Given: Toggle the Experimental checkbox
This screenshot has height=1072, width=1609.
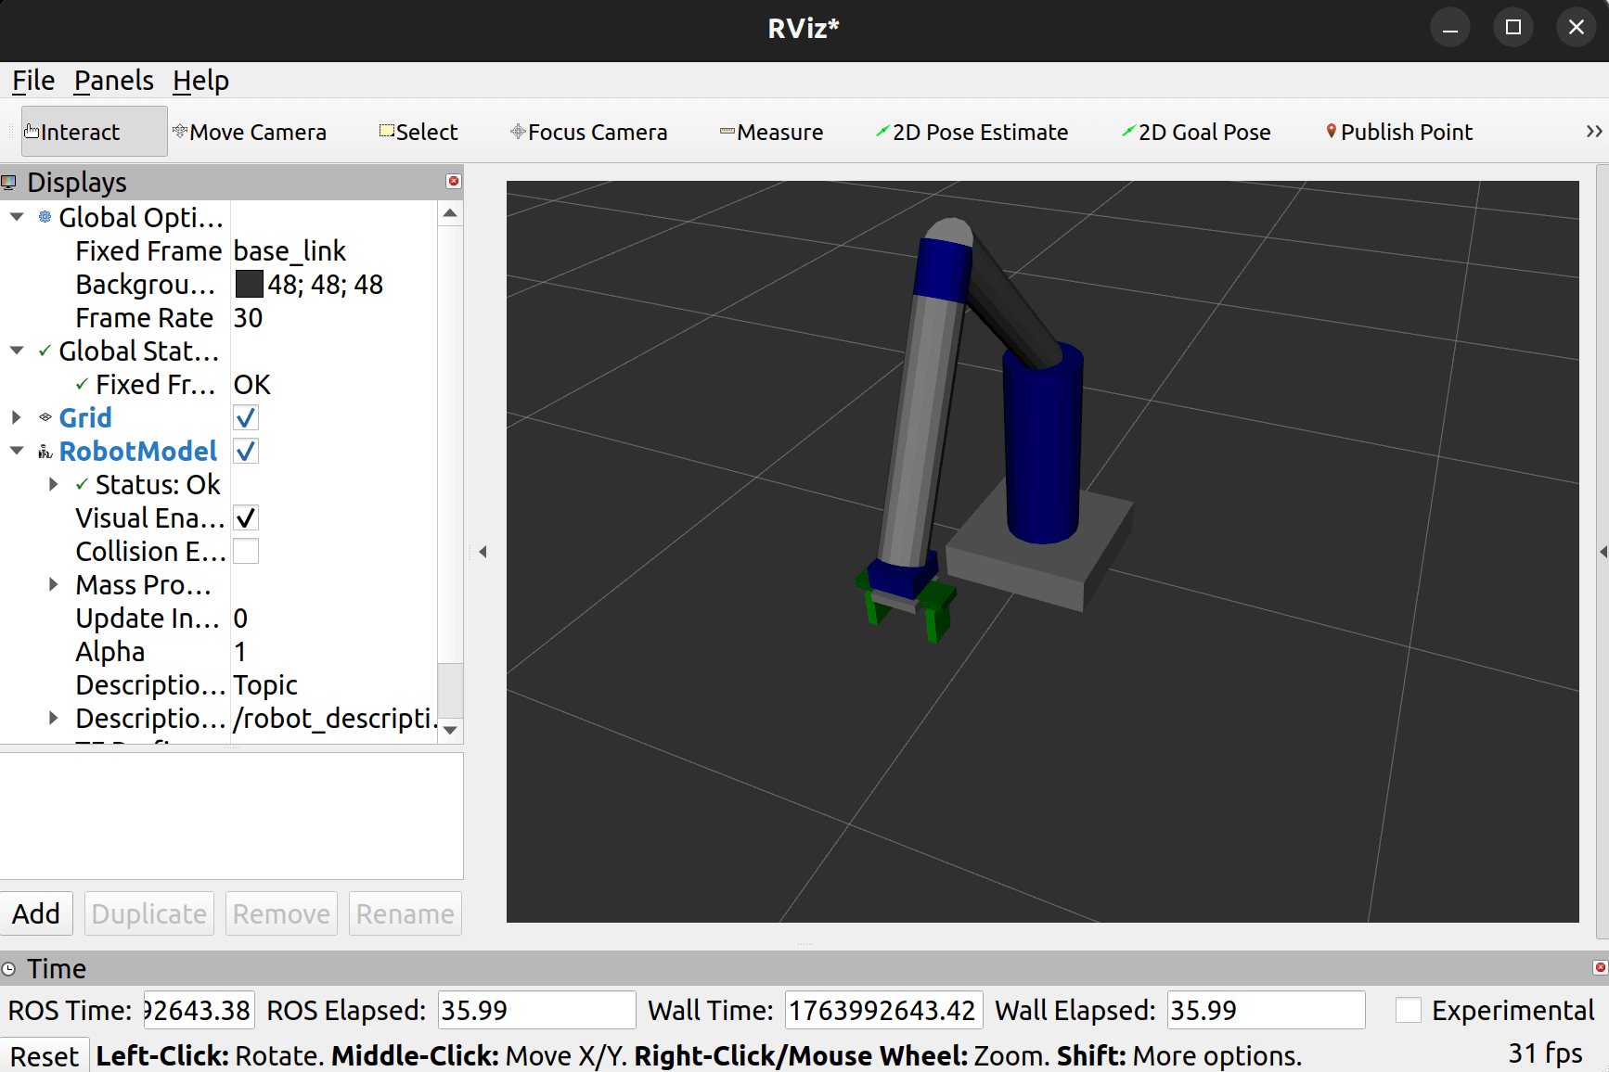Looking at the screenshot, I should point(1409,1010).
